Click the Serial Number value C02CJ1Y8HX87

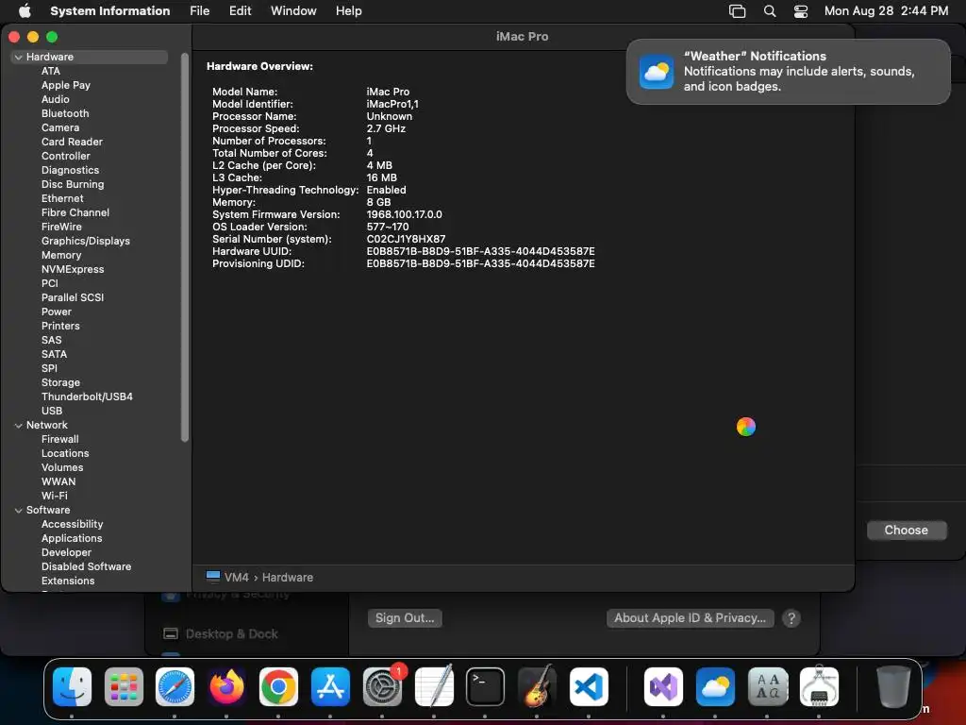coord(406,239)
